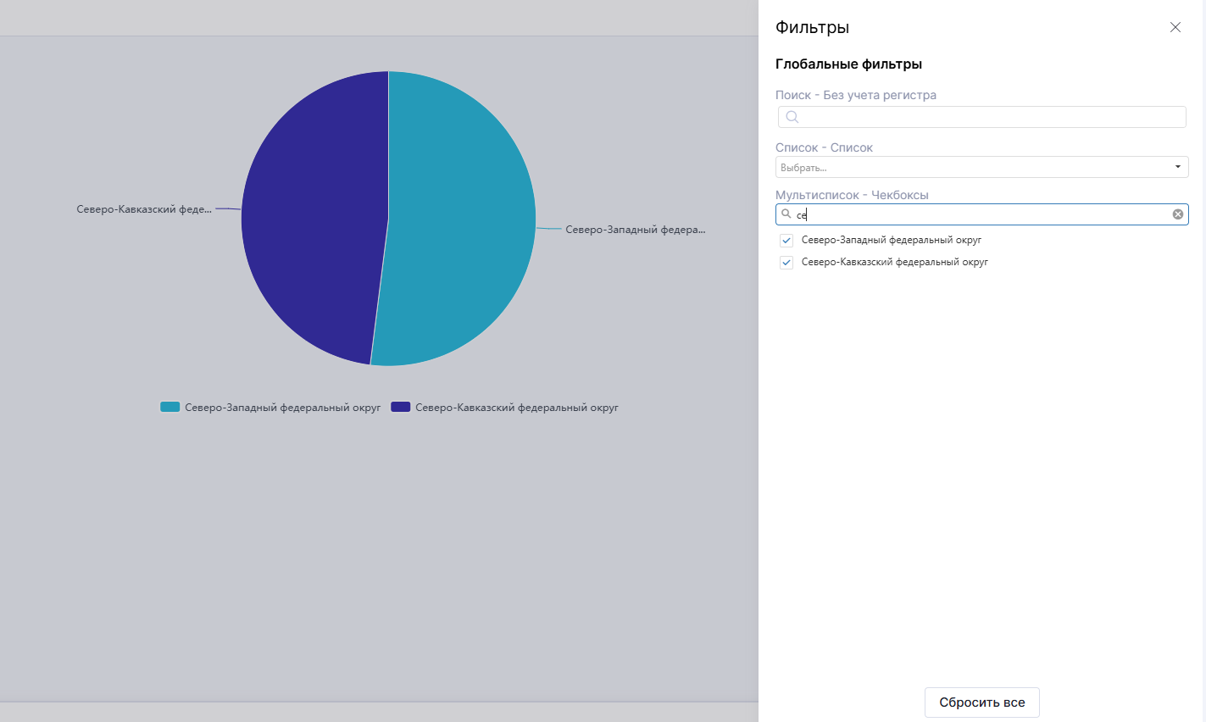Clear the Мультисписок search text with the X icon

[1177, 214]
